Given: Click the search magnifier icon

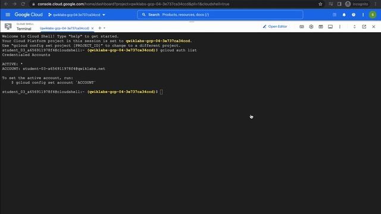Looking at the screenshot, I should (x=143, y=15).
